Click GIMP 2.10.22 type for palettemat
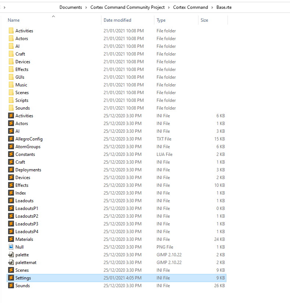 coord(169,263)
